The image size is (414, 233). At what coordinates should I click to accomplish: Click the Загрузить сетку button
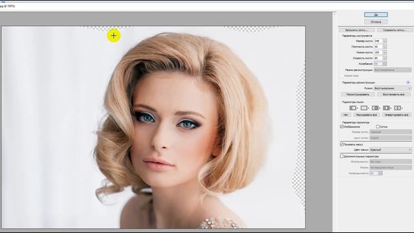[x=357, y=30]
